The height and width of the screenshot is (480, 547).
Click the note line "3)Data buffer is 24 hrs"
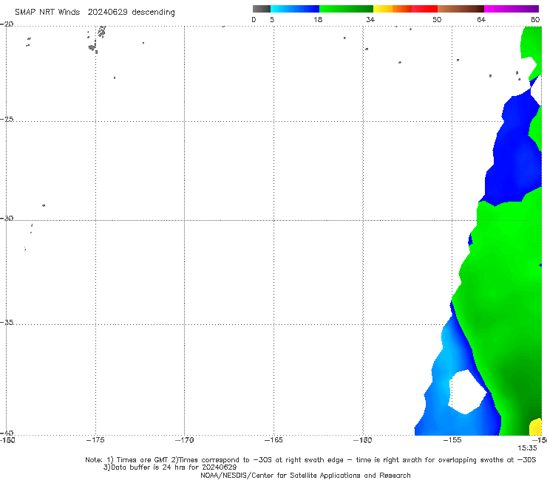pyautogui.click(x=170, y=467)
